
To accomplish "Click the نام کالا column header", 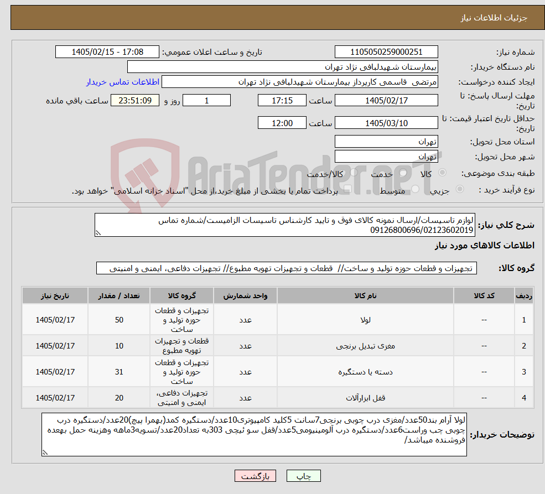I will pos(365,295).
